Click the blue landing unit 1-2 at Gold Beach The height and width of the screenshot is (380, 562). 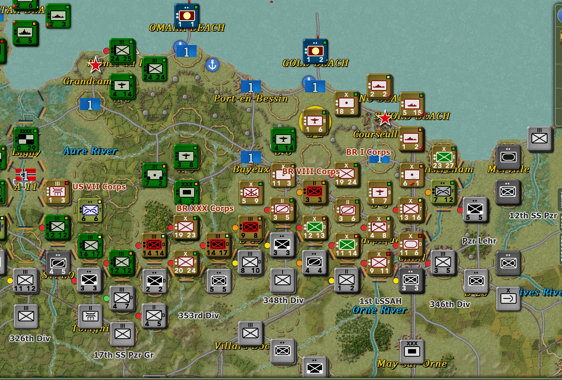click(315, 51)
